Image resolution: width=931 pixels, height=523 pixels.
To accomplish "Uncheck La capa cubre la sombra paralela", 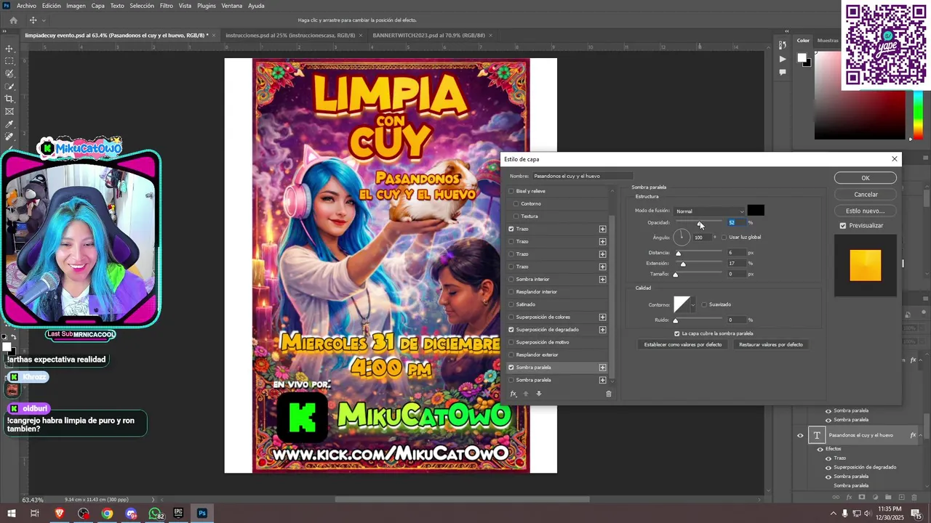I will (676, 333).
